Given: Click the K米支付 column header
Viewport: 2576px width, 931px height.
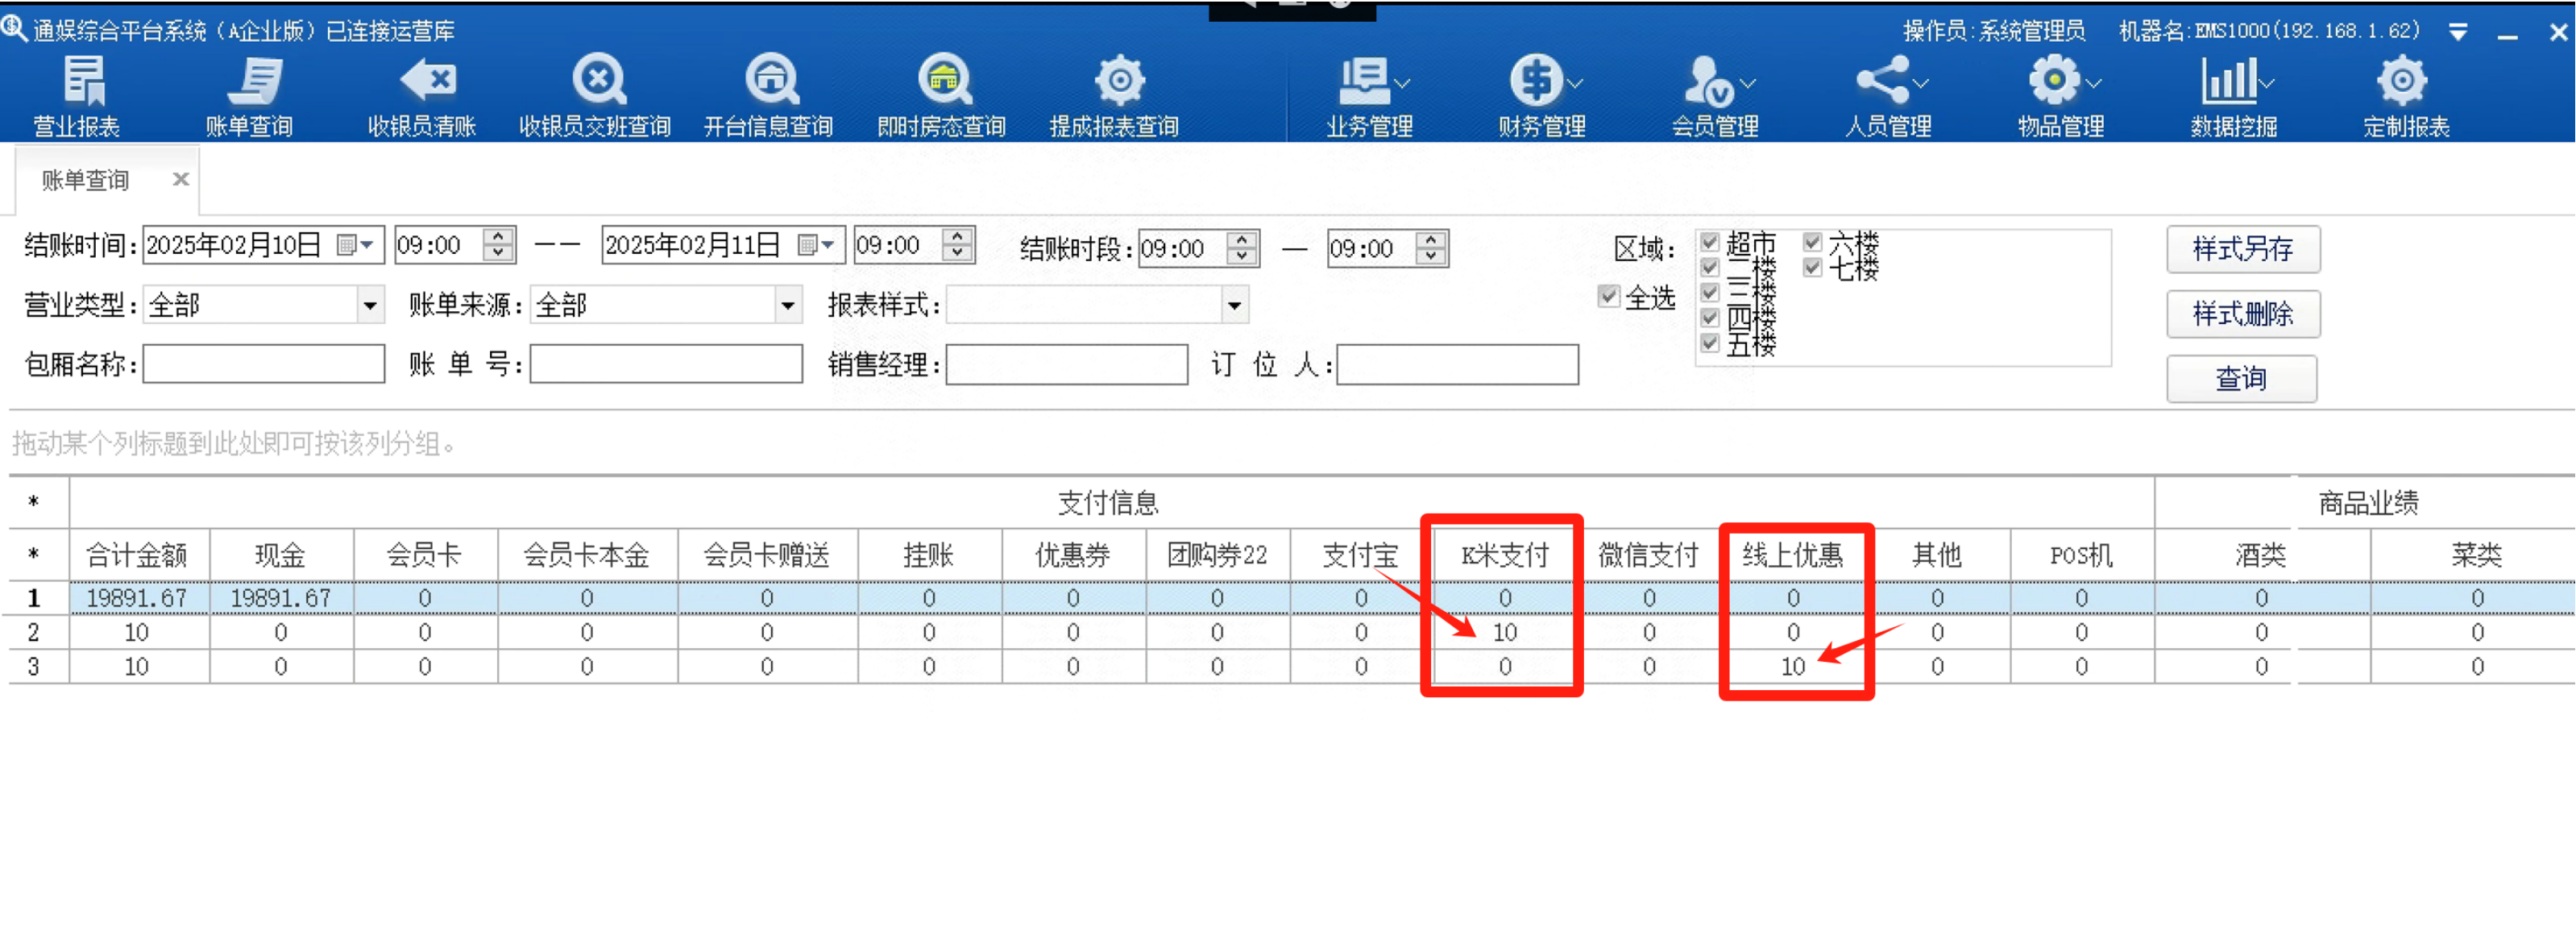Looking at the screenshot, I should 1505,555.
